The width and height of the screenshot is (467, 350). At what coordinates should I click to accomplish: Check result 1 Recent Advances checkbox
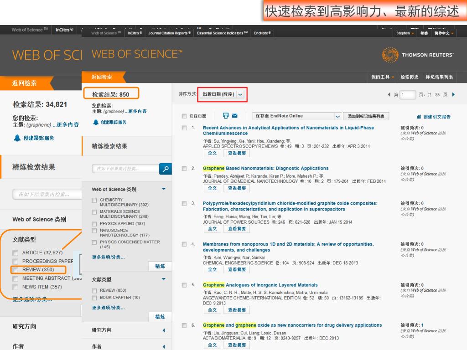pyautogui.click(x=184, y=128)
